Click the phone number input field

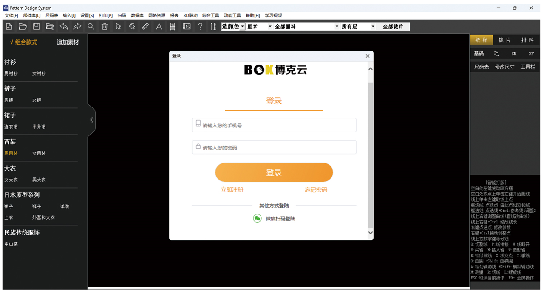[274, 125]
